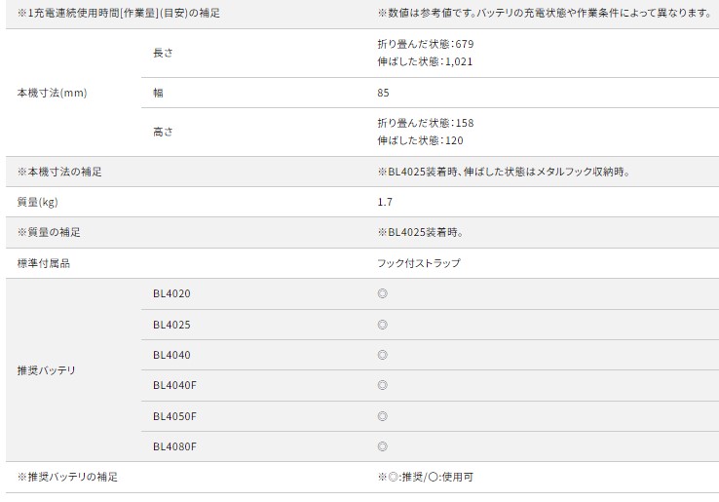
Task: Click the ◎ recommended mark for BL4040F
Action: tap(382, 385)
